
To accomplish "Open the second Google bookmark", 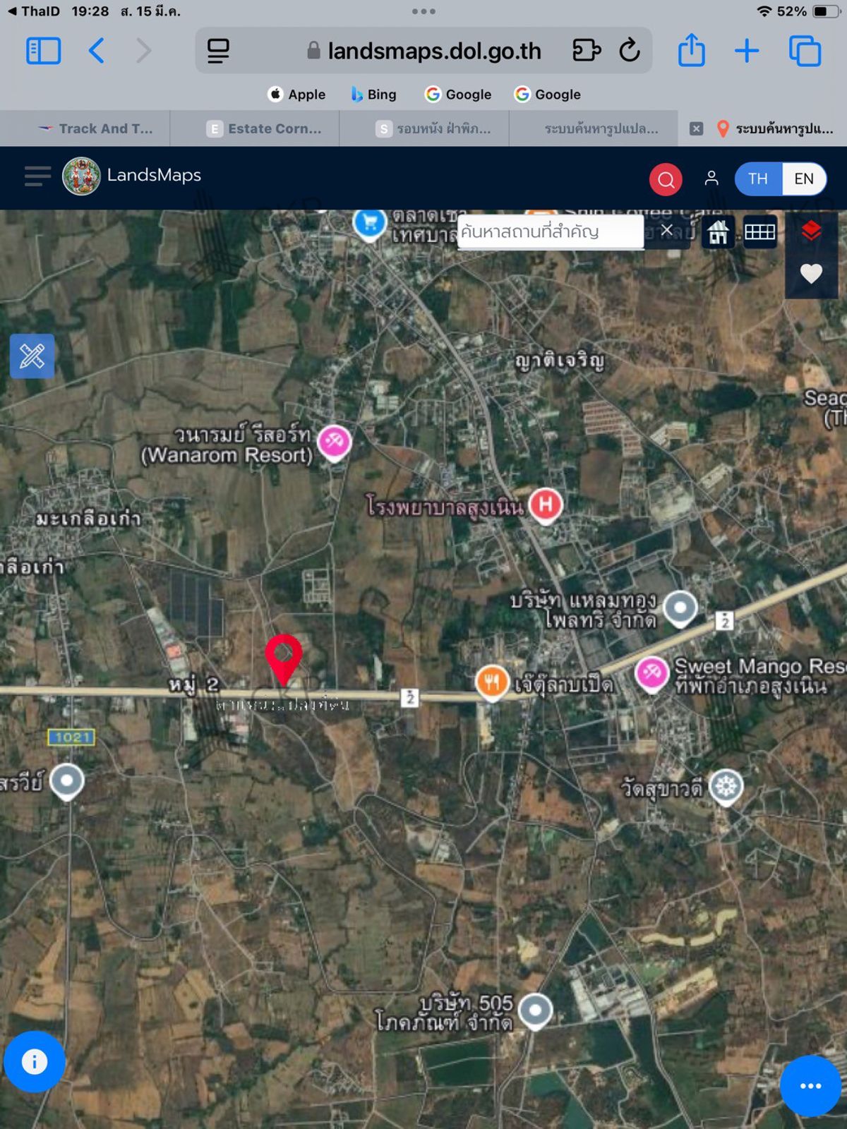I will tap(548, 95).
